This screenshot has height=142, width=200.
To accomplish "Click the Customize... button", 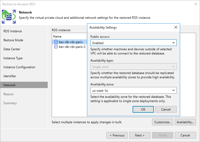I will (163, 122).
